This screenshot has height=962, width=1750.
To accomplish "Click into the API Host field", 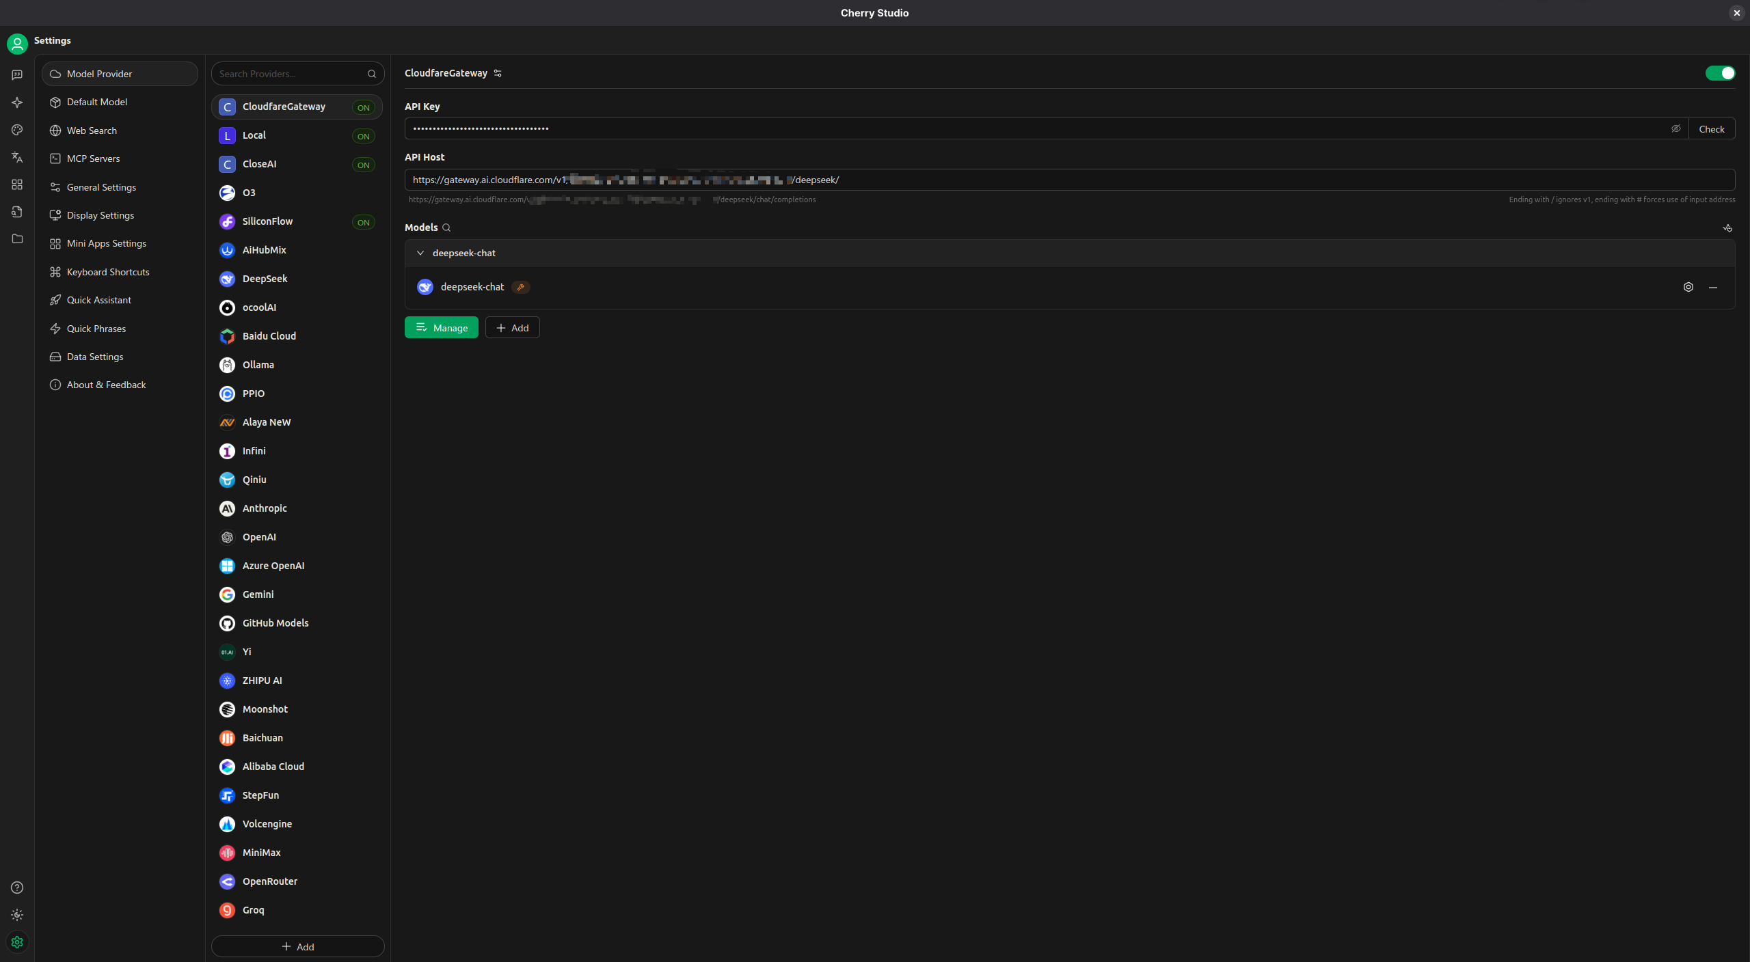I will point(1070,180).
